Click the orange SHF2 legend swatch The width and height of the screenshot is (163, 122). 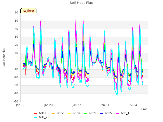(x=53, y=113)
